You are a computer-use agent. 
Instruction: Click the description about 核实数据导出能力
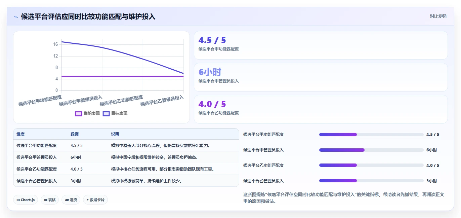pos(161,146)
